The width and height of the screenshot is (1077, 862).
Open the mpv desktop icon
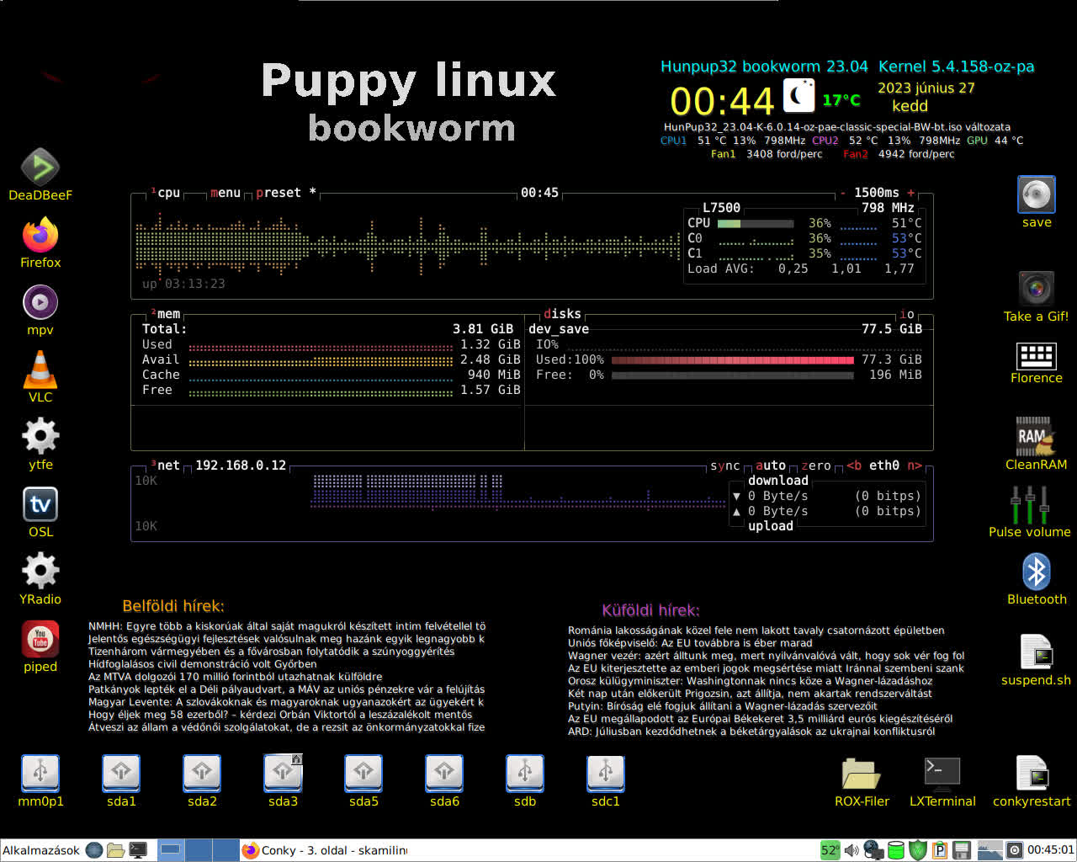pyautogui.click(x=40, y=302)
